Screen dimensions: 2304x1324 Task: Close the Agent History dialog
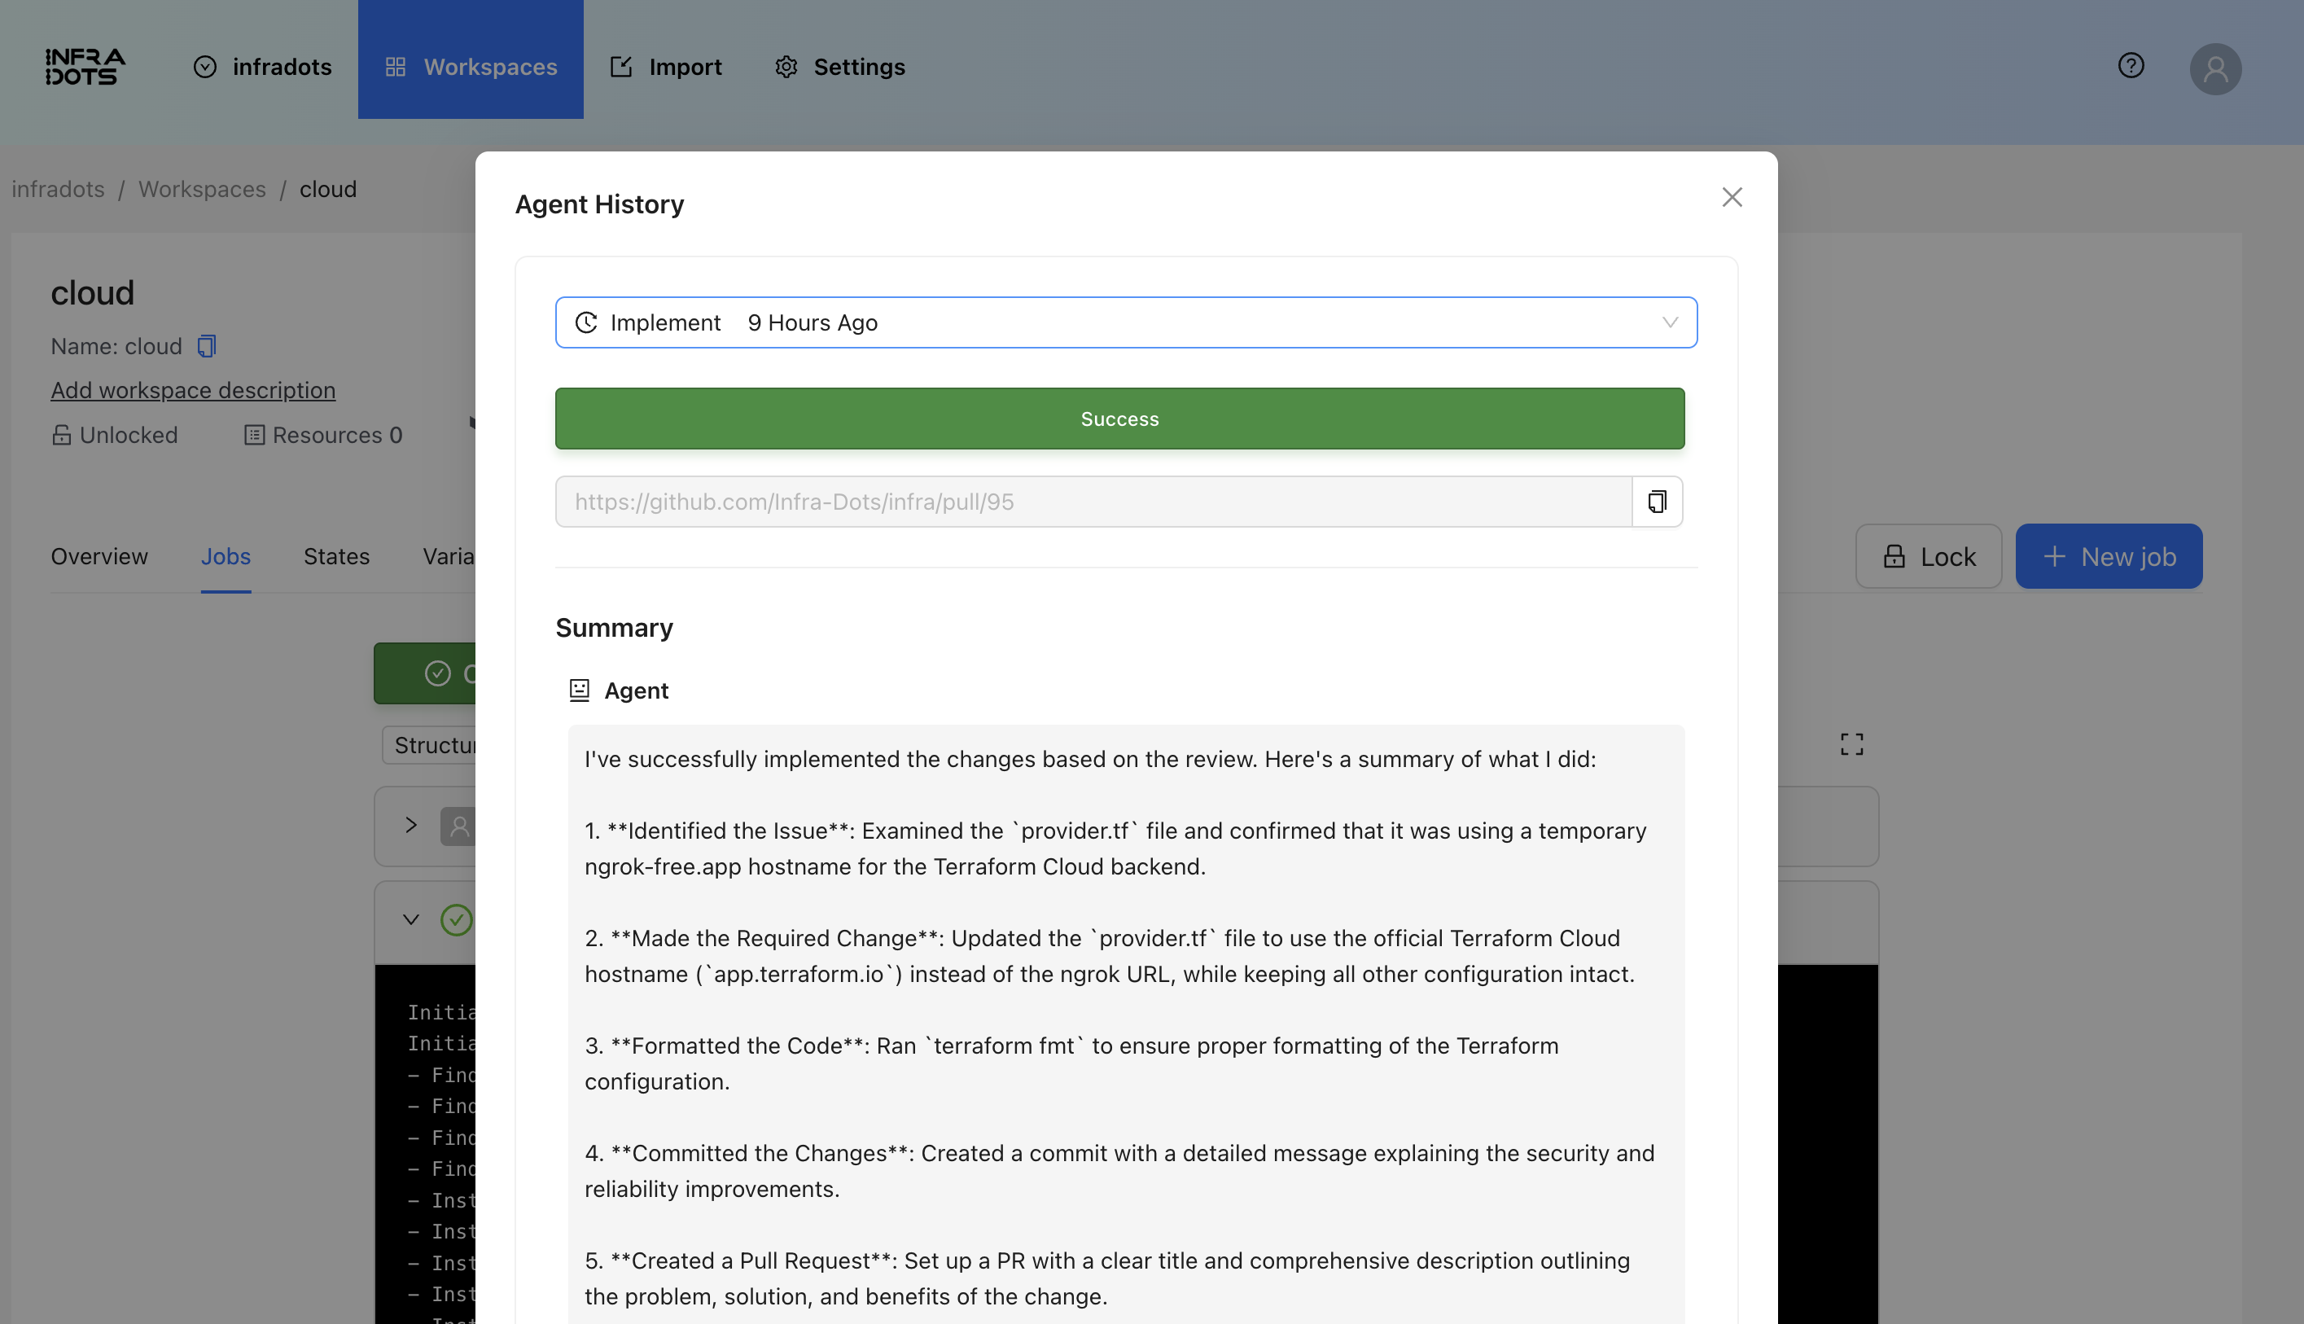point(1731,197)
